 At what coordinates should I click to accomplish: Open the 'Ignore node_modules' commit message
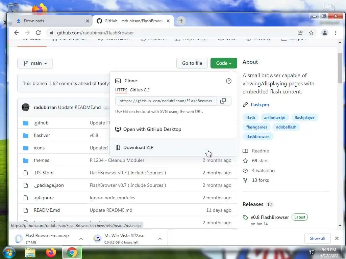112,198
